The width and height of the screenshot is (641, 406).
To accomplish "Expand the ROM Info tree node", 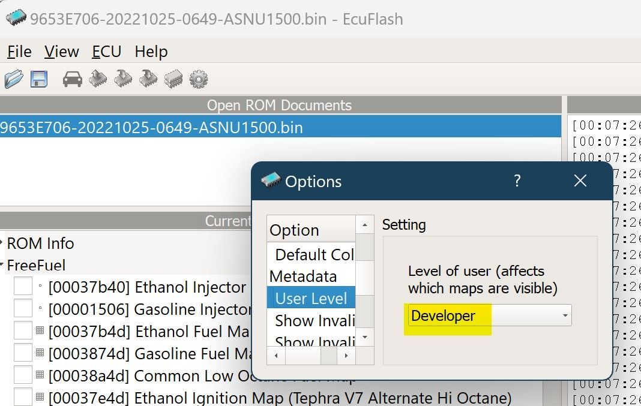I will click(2, 243).
